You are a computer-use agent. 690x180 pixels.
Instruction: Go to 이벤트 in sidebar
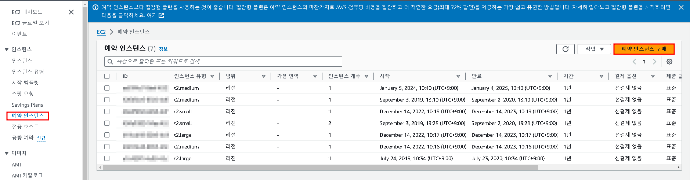pos(19,34)
